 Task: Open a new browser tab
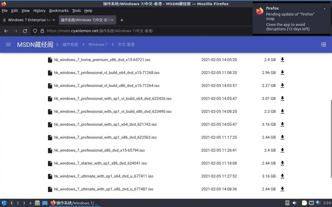point(122,20)
